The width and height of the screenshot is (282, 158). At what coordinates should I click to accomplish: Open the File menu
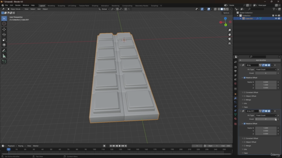coord(6,5)
